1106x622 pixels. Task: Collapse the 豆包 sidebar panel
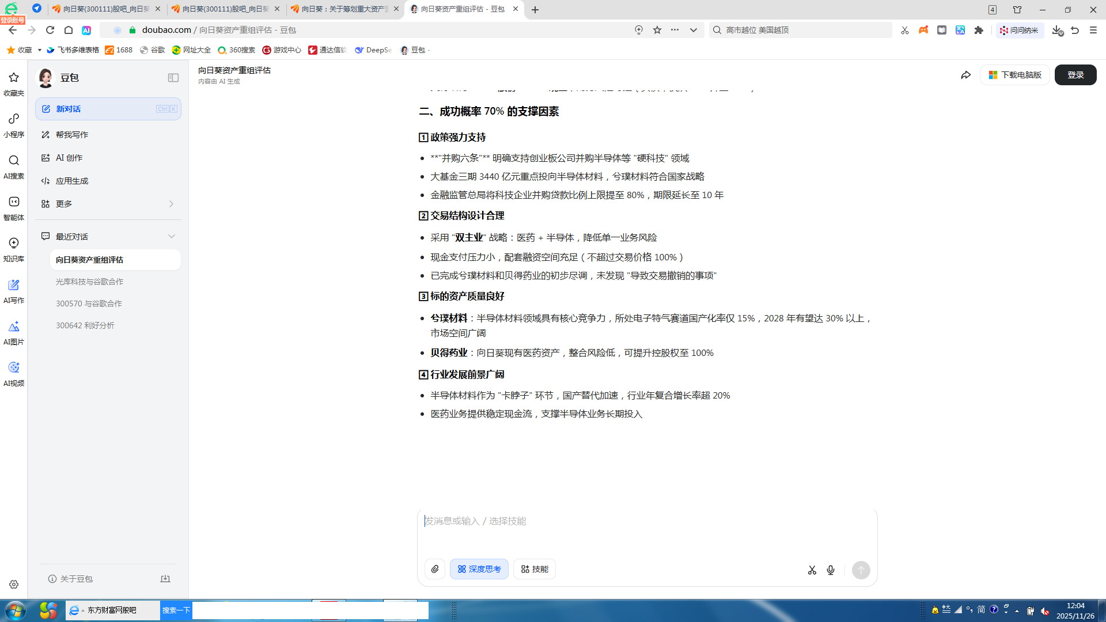[173, 78]
